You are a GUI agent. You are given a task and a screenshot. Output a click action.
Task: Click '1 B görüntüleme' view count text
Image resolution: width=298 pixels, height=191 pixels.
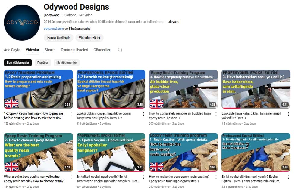(x=231, y=124)
